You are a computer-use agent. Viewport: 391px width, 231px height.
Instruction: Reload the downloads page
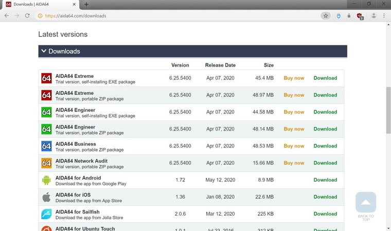(27, 16)
